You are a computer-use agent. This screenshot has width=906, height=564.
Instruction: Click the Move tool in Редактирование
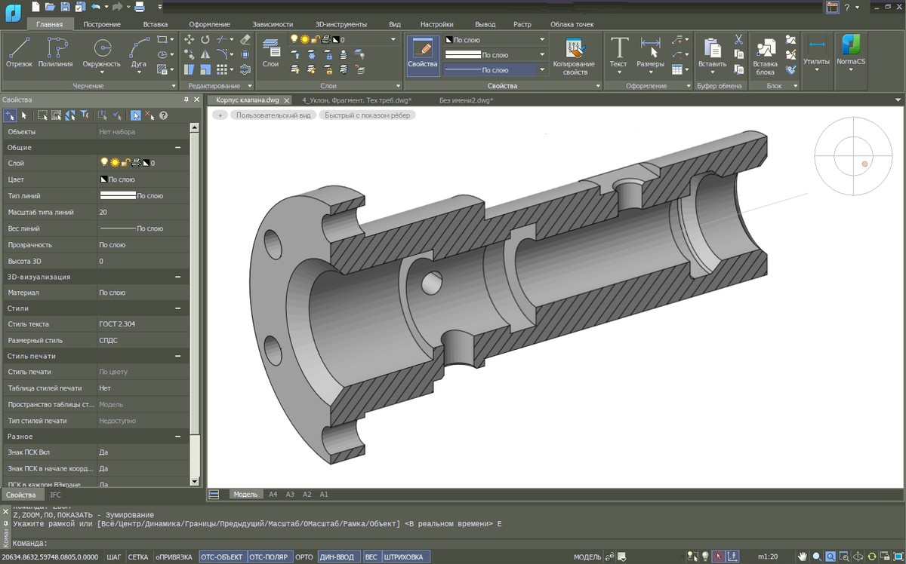pos(189,39)
